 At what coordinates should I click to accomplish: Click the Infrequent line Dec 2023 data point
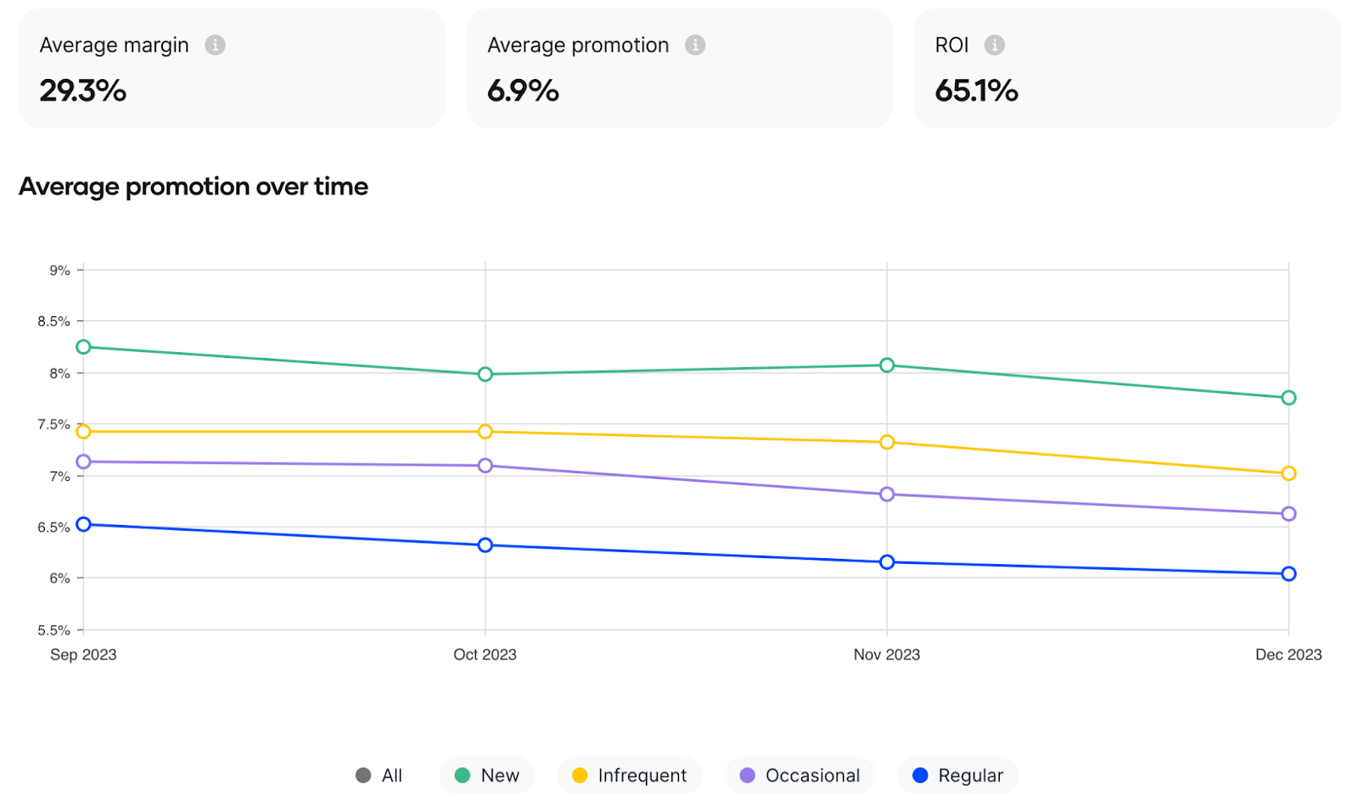click(x=1288, y=473)
